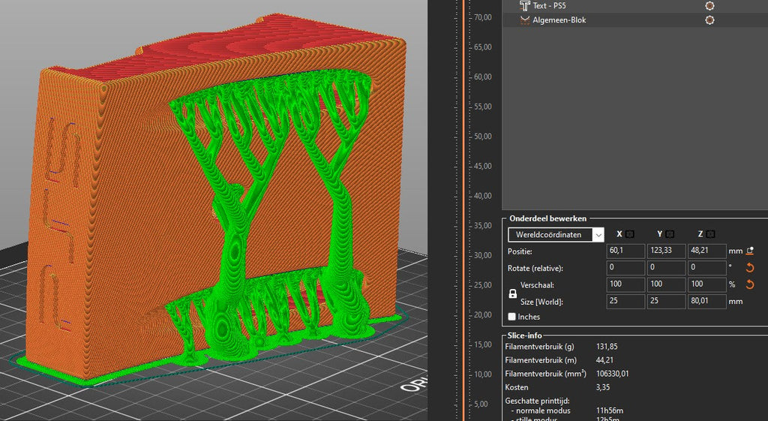Click the Rotate Y input field
Viewport: 768px width, 421px height.
pos(666,268)
